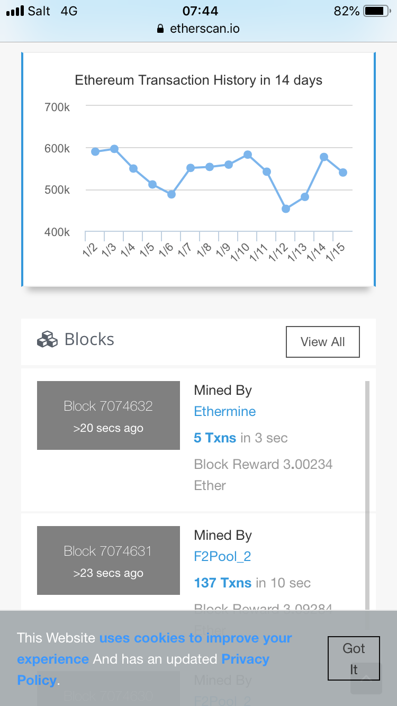397x706 pixels.
Task: Open the cookies usage link
Action: tap(195, 638)
